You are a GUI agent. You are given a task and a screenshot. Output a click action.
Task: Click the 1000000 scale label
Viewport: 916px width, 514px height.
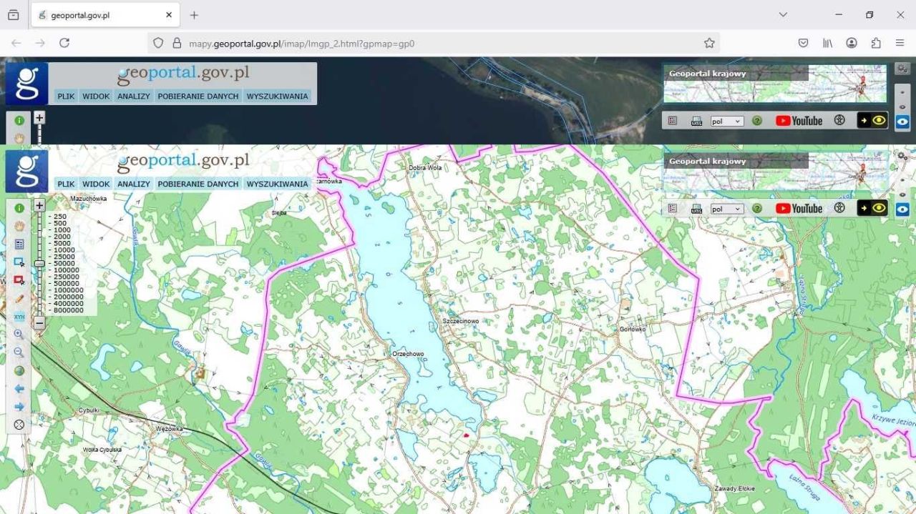(x=68, y=290)
